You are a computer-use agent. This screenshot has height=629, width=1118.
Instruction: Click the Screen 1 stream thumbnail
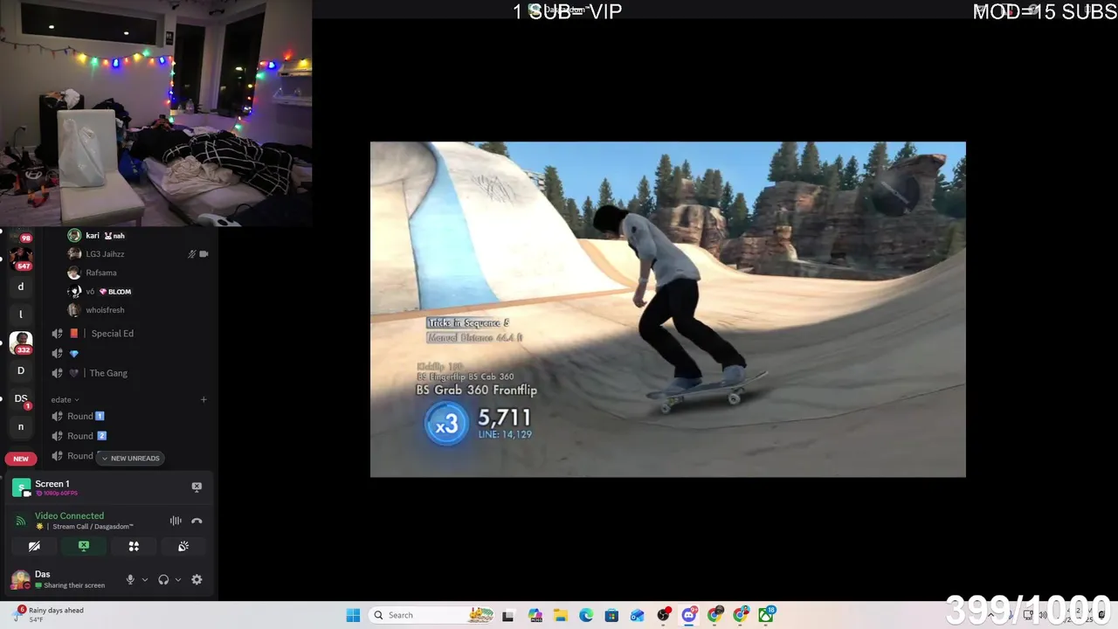click(x=21, y=487)
